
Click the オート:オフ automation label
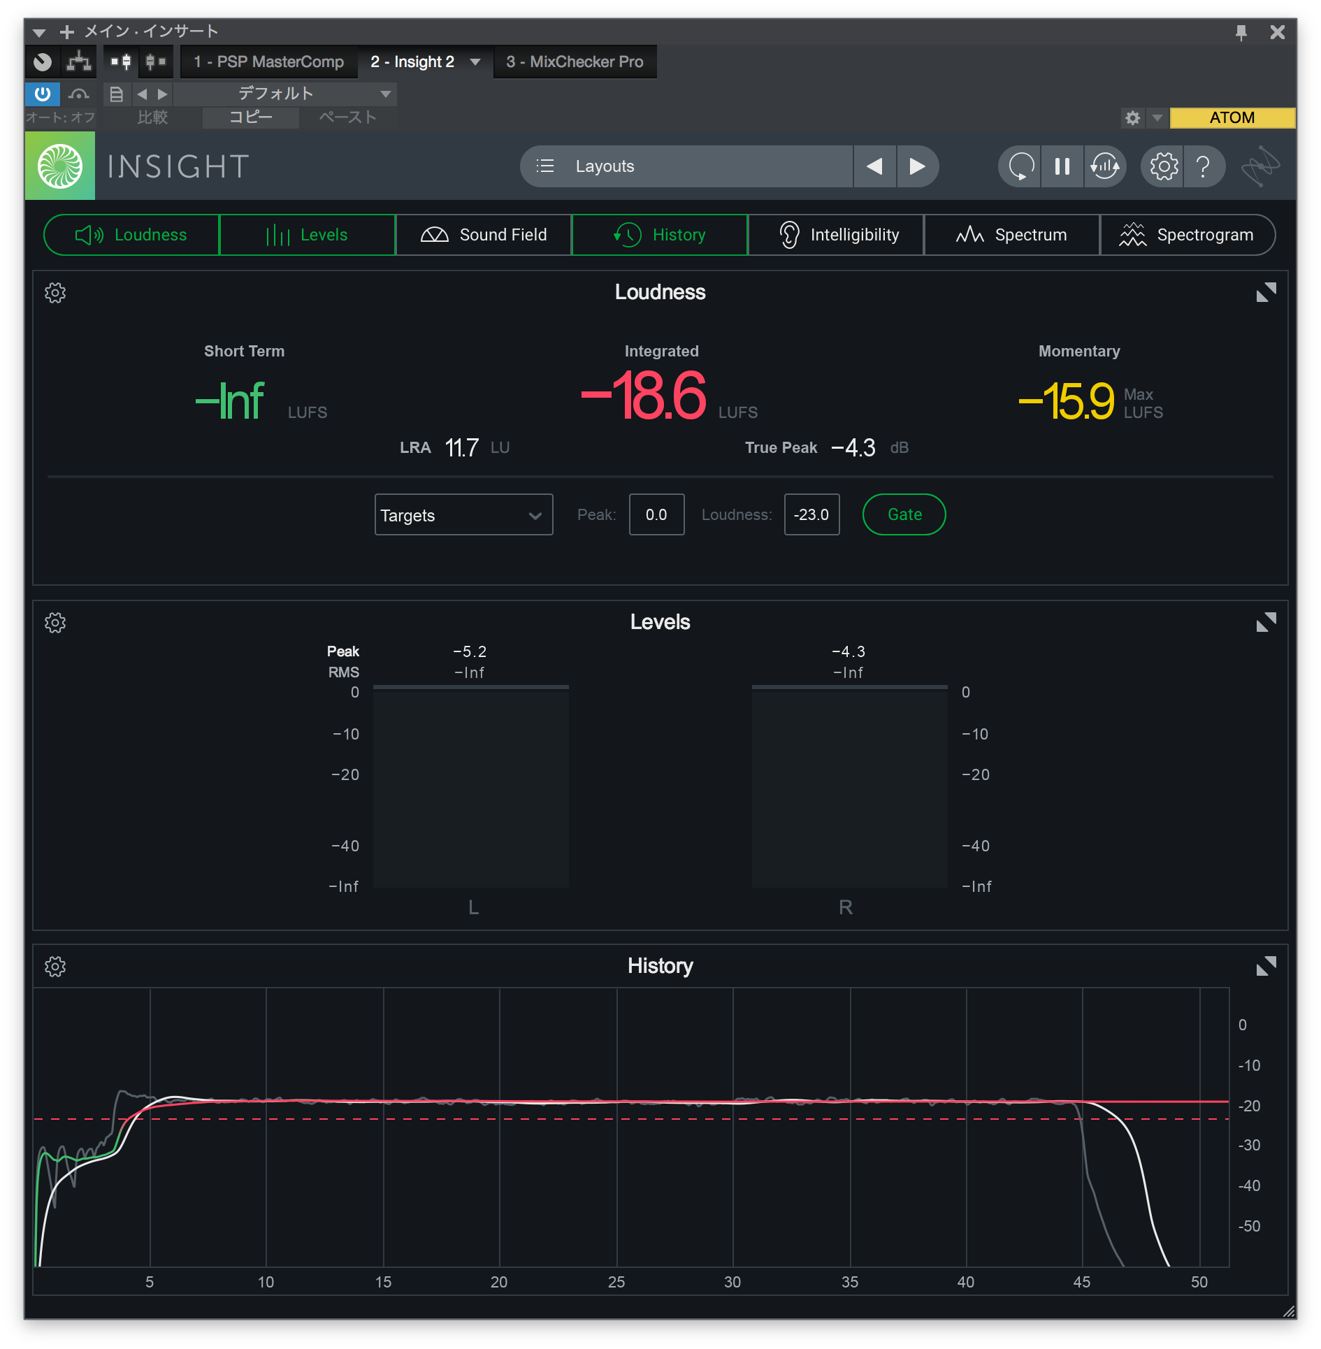pyautogui.click(x=60, y=117)
